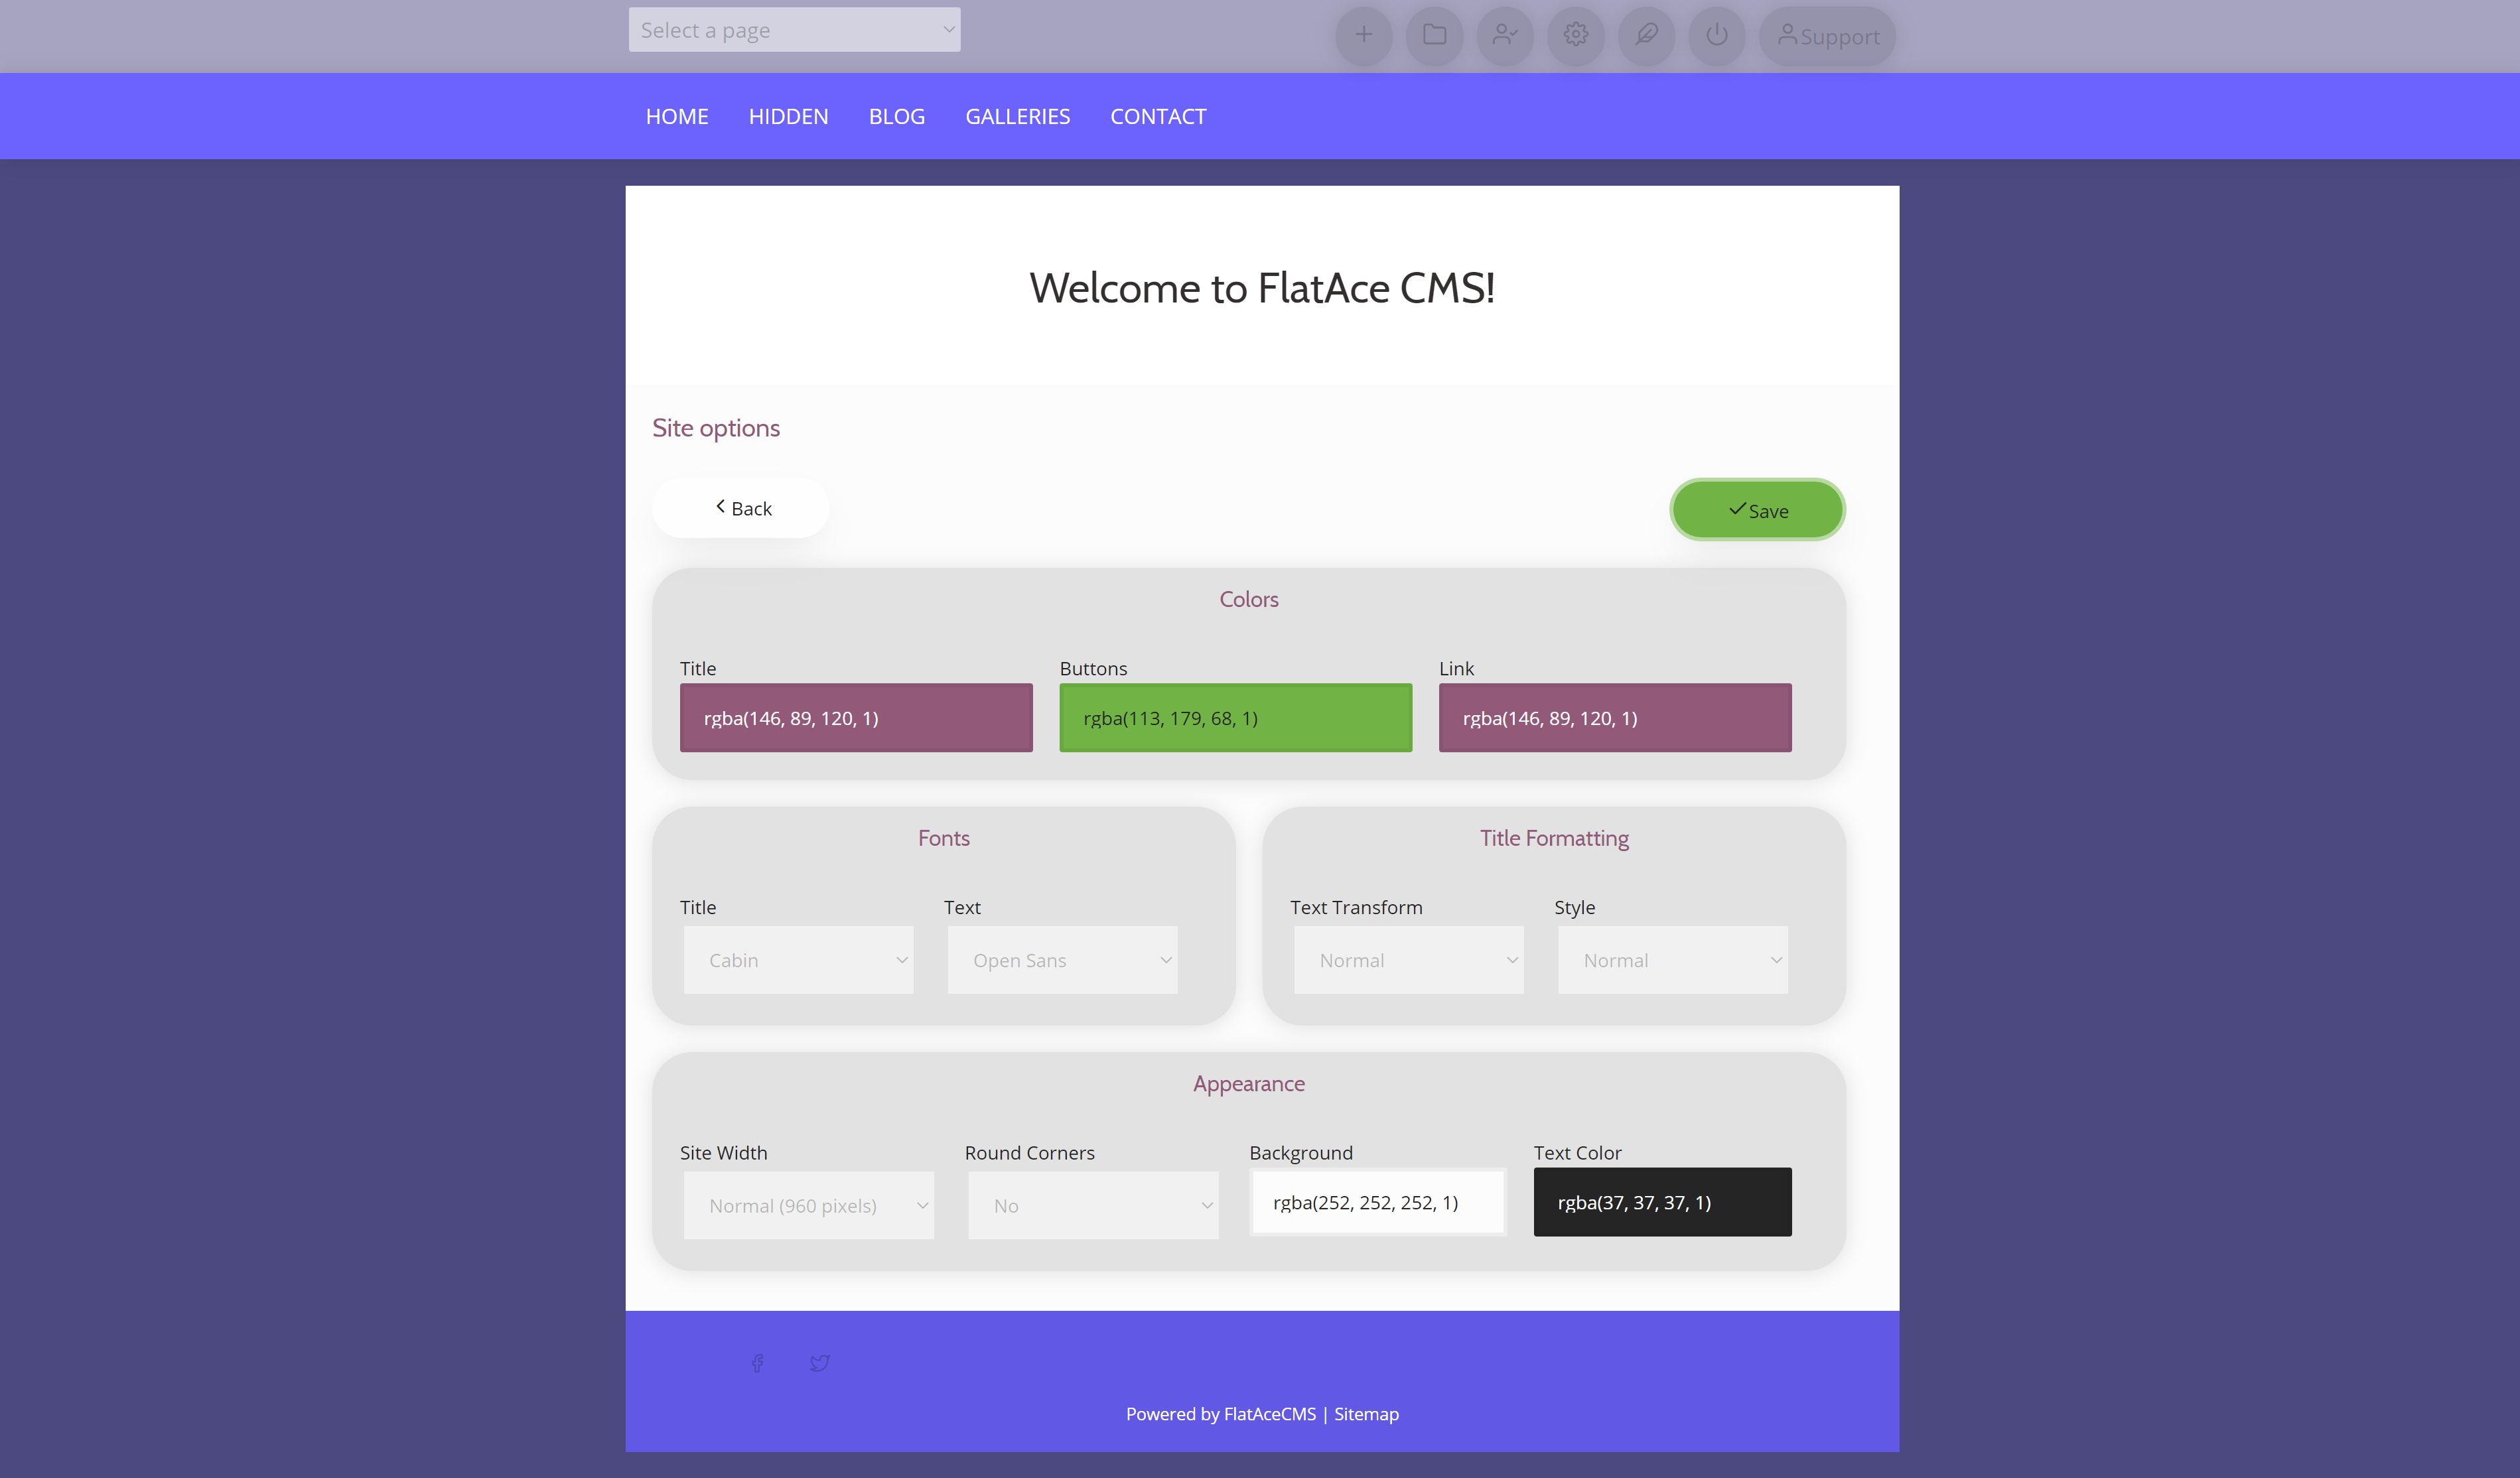Image resolution: width=2520 pixels, height=1478 pixels.
Task: Expand the Title font Cabin dropdown
Action: click(798, 960)
